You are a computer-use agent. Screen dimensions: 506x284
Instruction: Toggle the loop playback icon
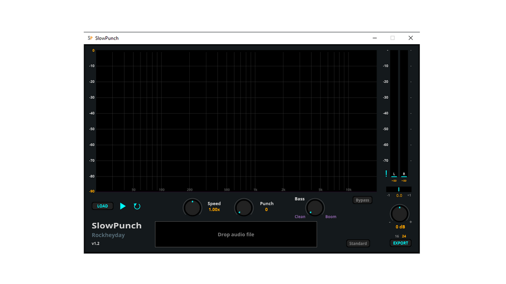click(137, 206)
